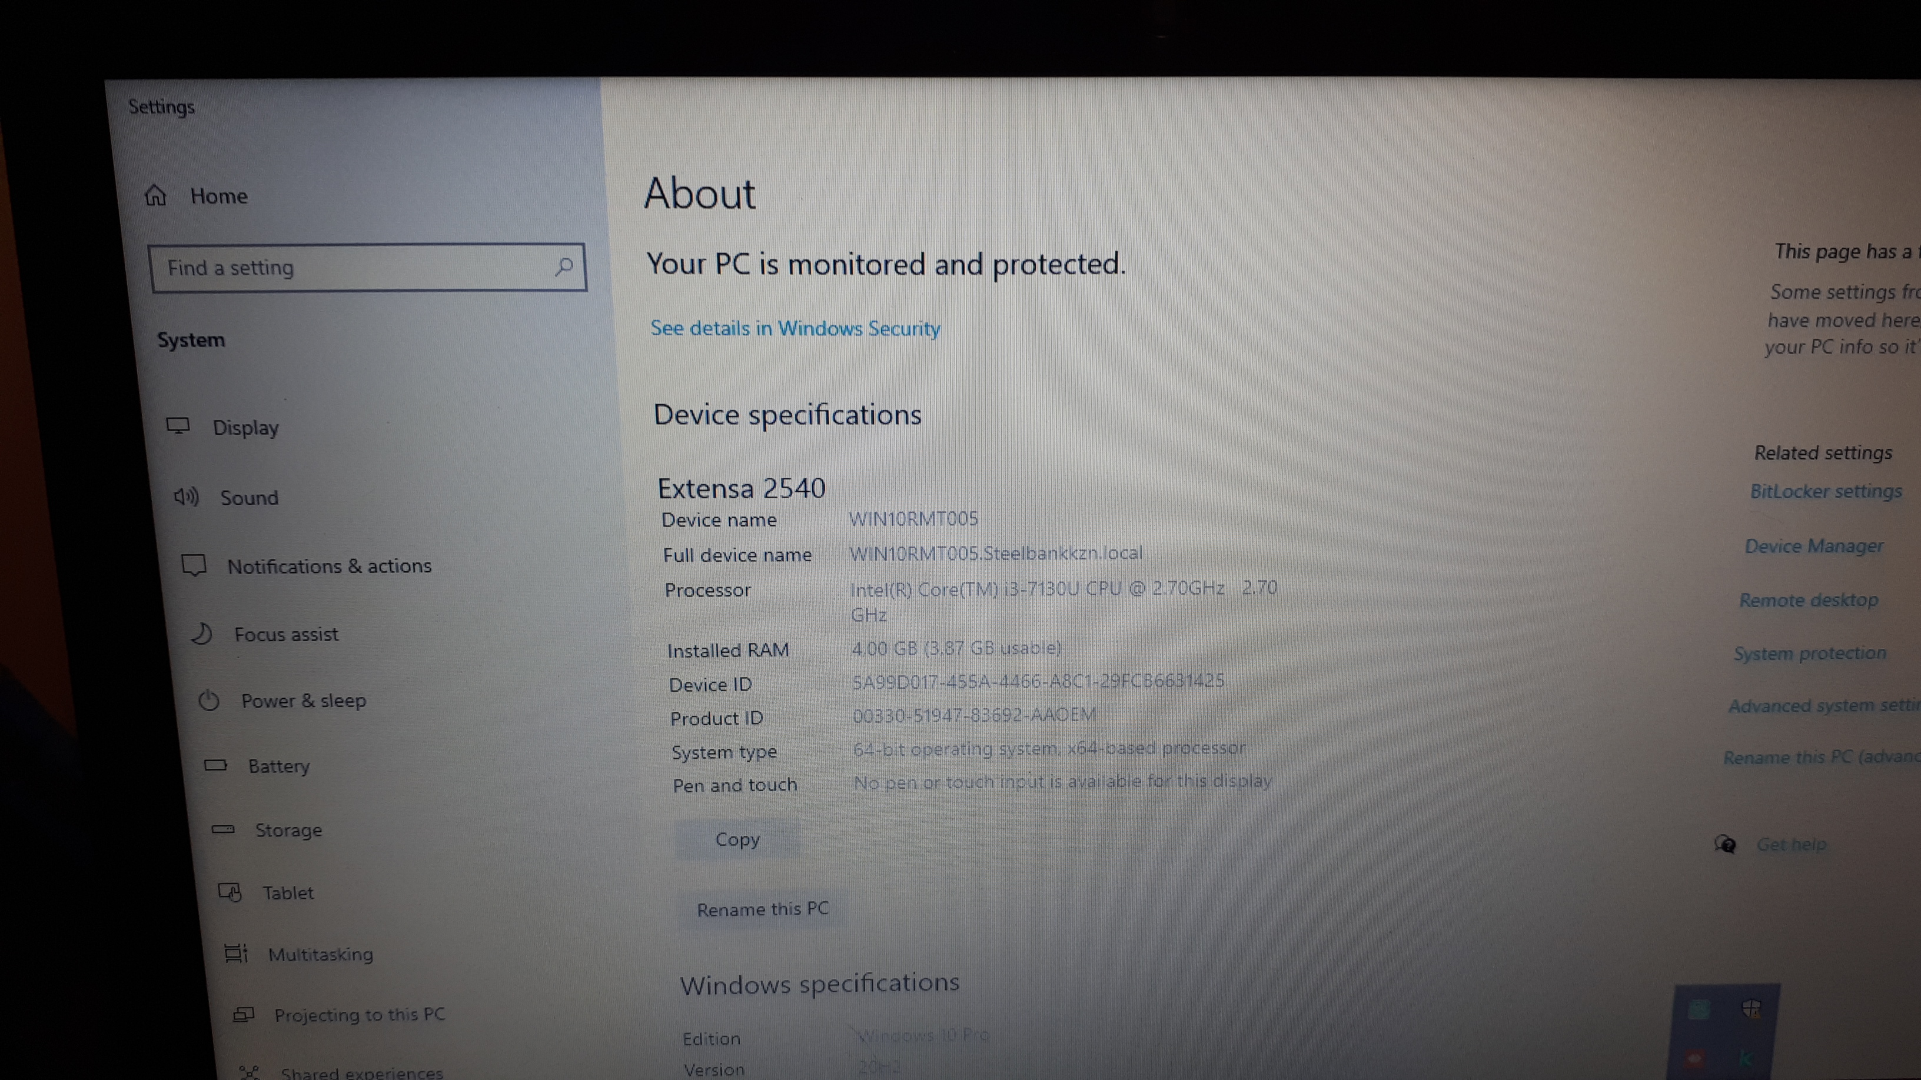The width and height of the screenshot is (1921, 1080).
Task: Click the Windows specifications heading
Action: [820, 984]
